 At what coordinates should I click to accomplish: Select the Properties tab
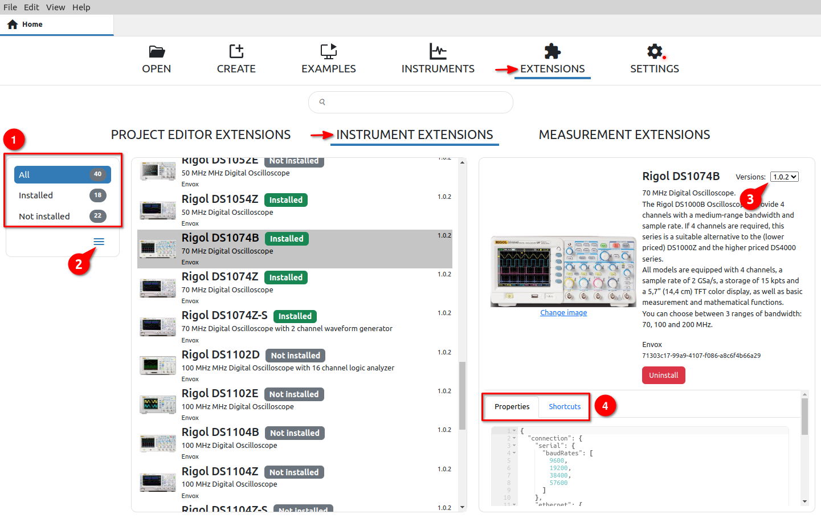[x=512, y=406]
